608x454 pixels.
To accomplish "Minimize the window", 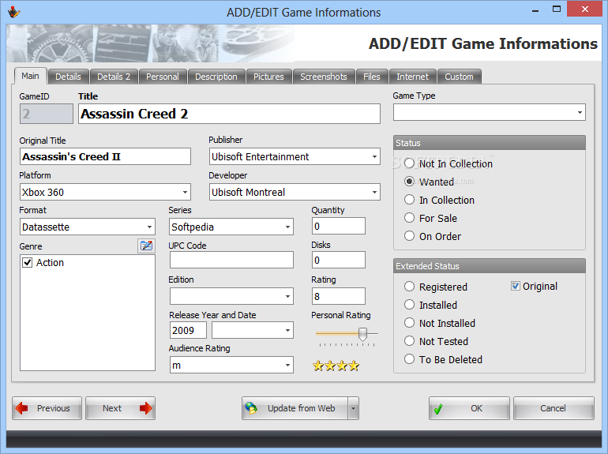I will [x=535, y=10].
